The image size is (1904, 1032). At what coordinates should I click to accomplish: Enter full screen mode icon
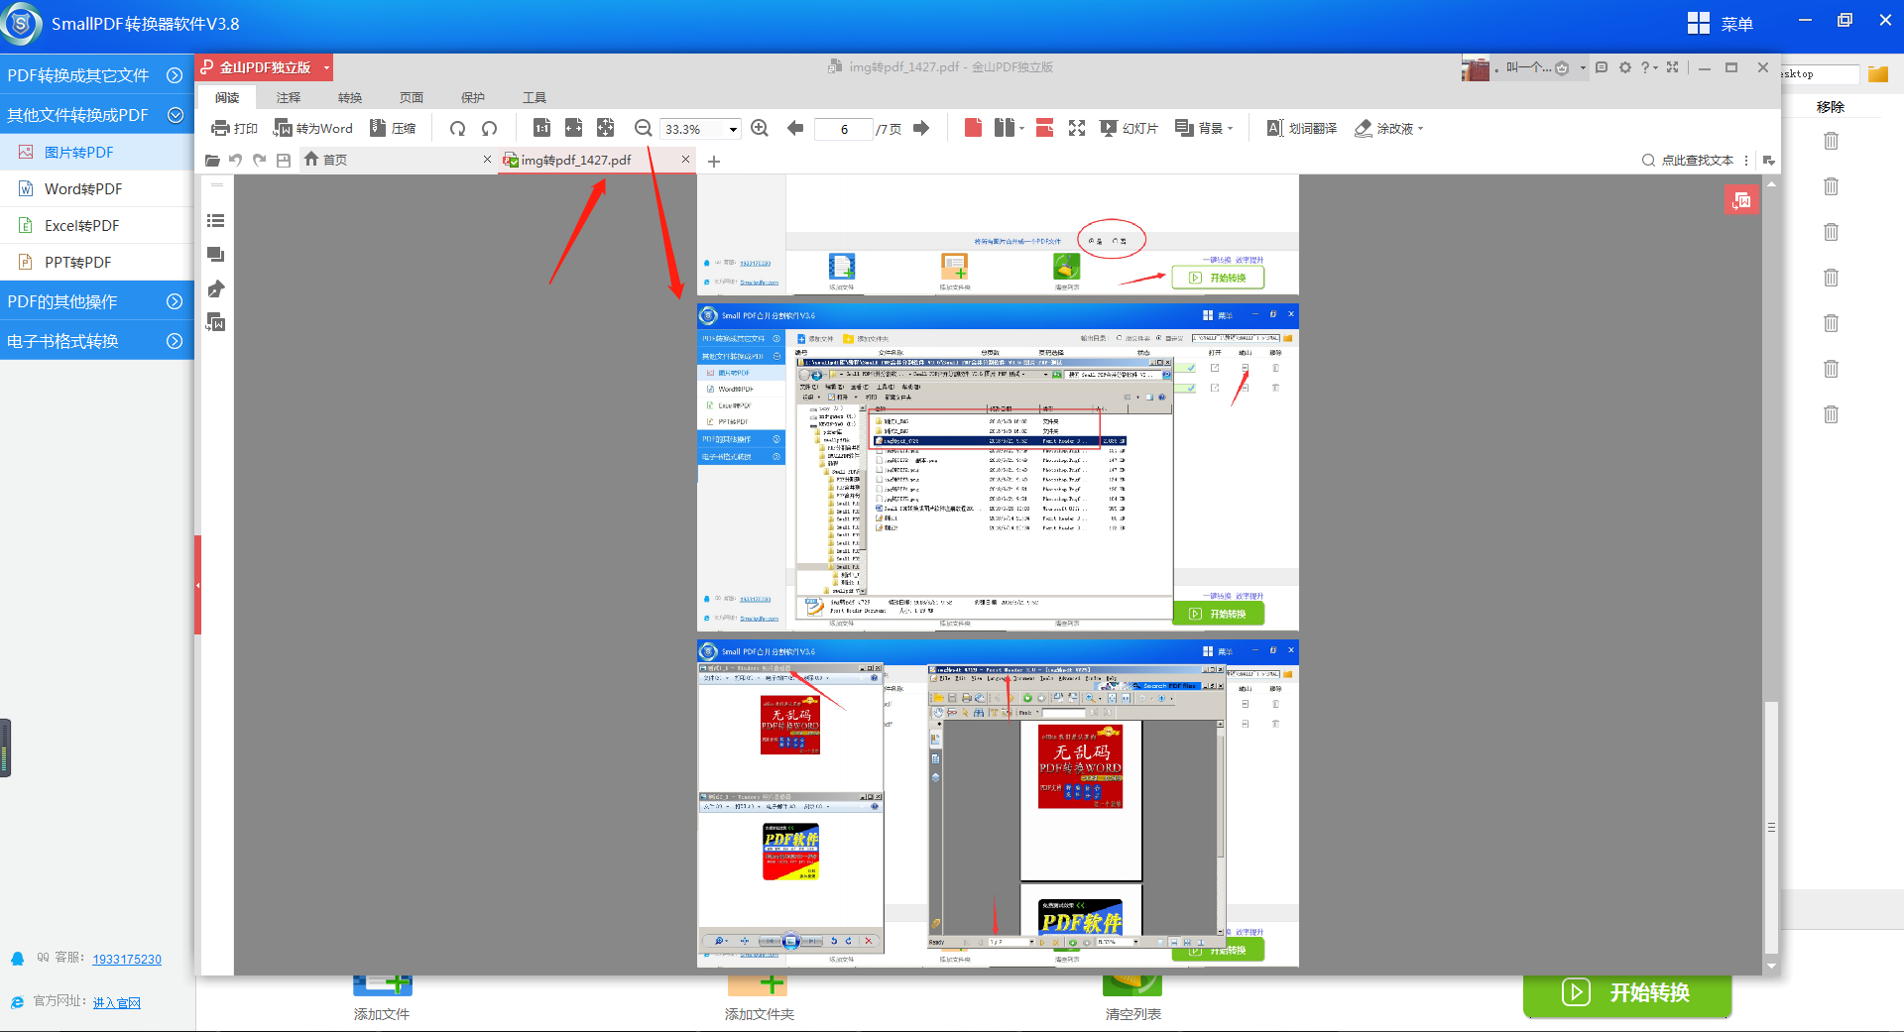pos(1077,128)
